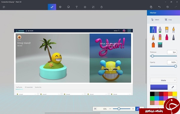This screenshot has width=180, height=114.
Task: Click the What Are Words For? tile
Action: (110, 46)
